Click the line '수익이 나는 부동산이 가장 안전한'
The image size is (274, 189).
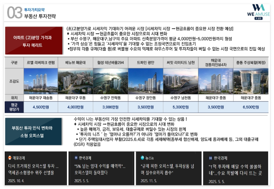[130, 119]
